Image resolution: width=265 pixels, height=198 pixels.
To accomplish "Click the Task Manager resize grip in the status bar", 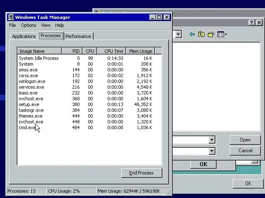I will pos(169,192).
